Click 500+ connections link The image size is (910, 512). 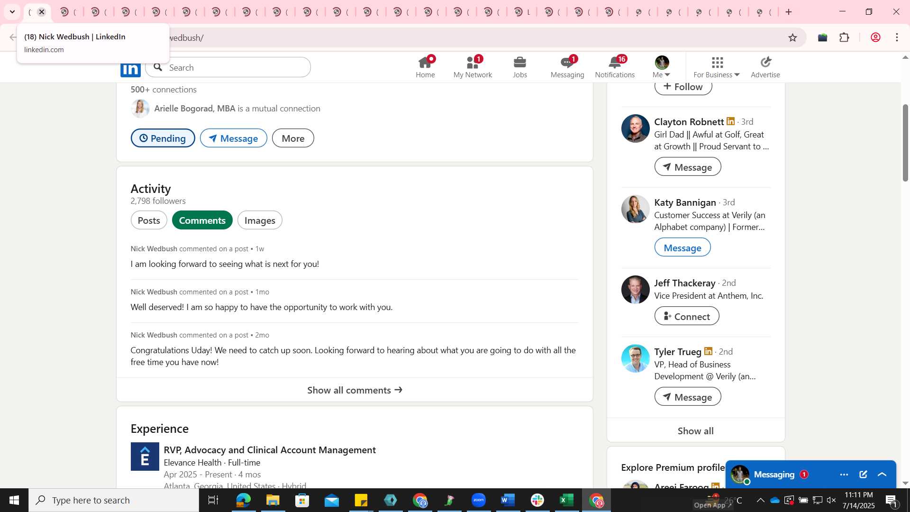coord(164,89)
